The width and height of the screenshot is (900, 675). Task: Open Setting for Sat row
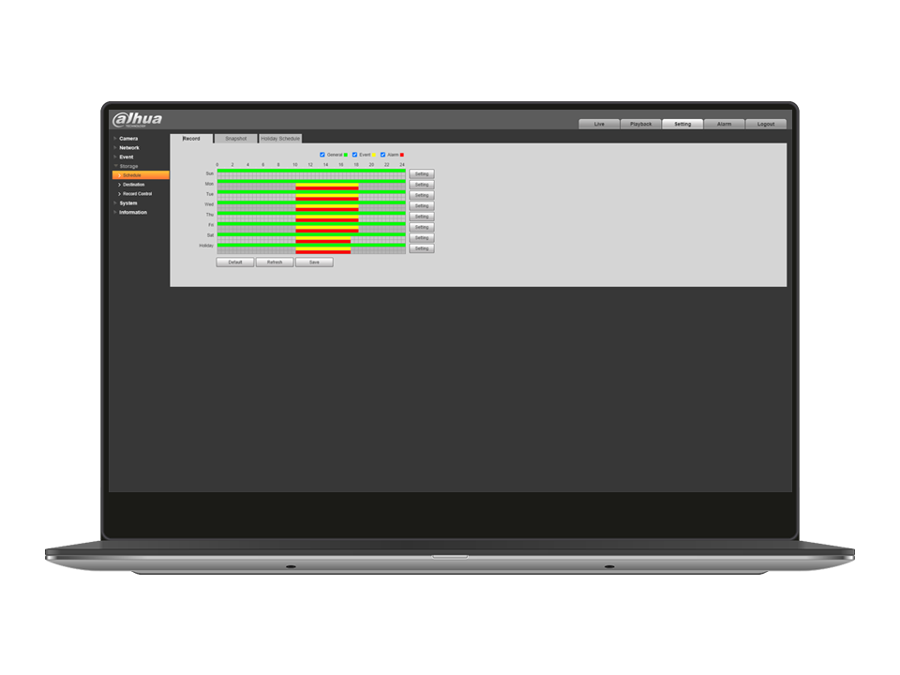pyautogui.click(x=422, y=237)
